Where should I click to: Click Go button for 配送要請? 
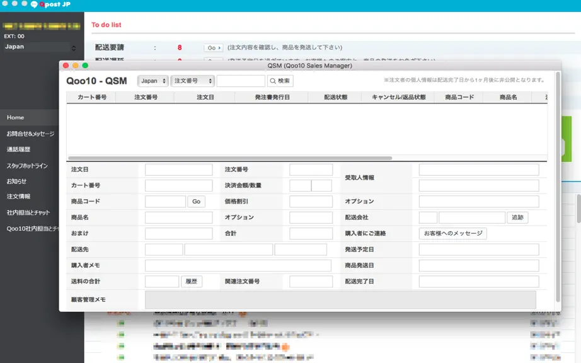[x=214, y=48]
